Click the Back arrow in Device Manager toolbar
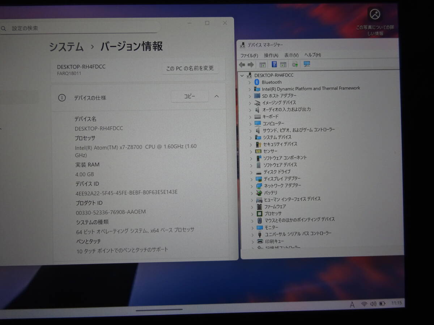The height and width of the screenshot is (325, 434). (242, 65)
